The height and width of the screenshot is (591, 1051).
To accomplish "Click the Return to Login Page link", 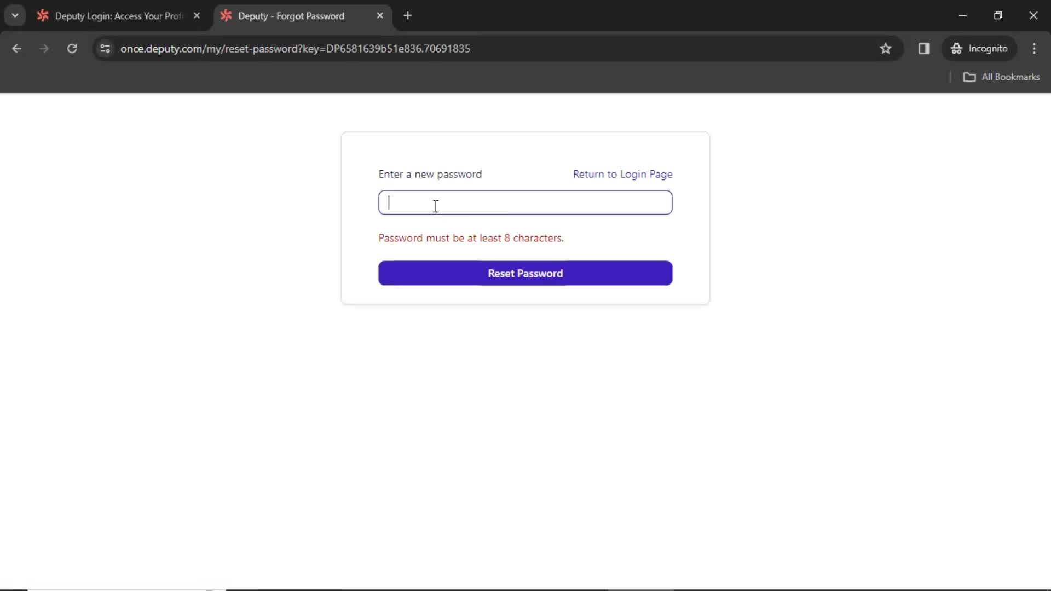I will click(x=622, y=174).
